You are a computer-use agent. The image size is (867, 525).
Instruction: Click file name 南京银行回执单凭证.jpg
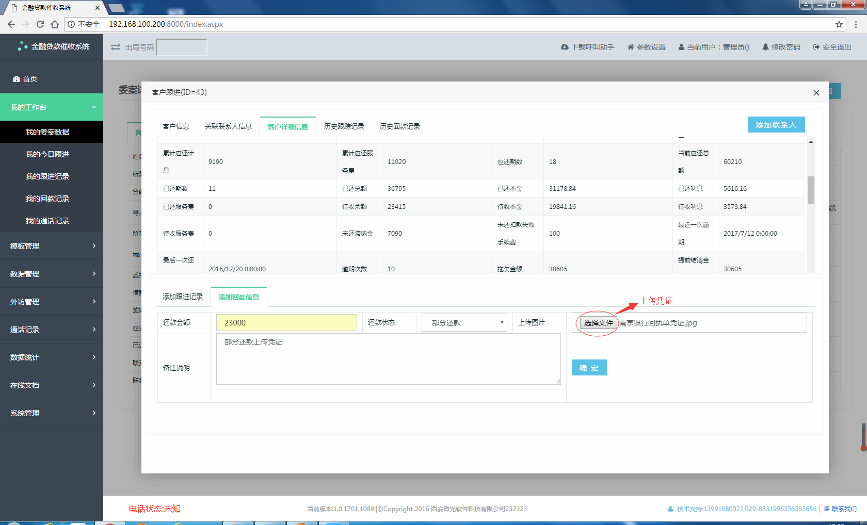click(658, 323)
